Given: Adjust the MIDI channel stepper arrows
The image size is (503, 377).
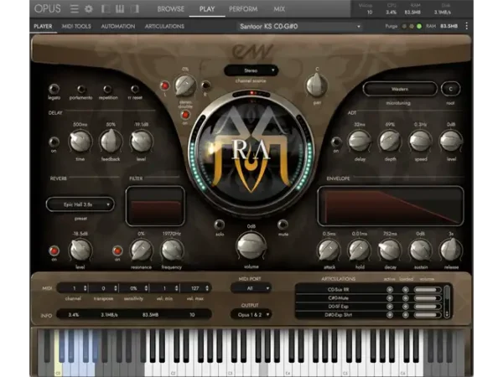Looking at the screenshot, I should coord(85,288).
